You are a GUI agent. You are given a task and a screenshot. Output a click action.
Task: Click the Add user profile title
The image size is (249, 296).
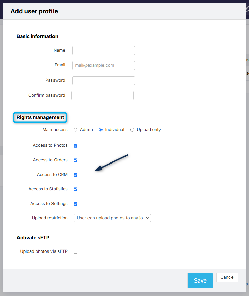point(34,11)
